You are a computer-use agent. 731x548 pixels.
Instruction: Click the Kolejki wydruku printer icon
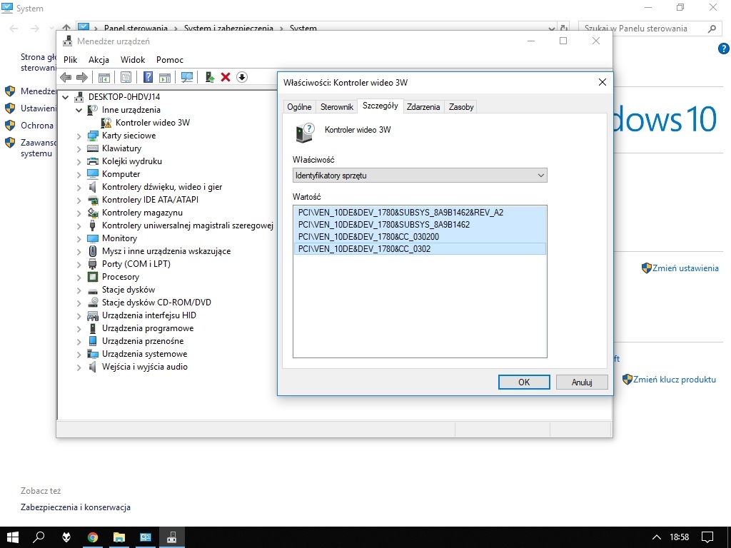tap(93, 161)
